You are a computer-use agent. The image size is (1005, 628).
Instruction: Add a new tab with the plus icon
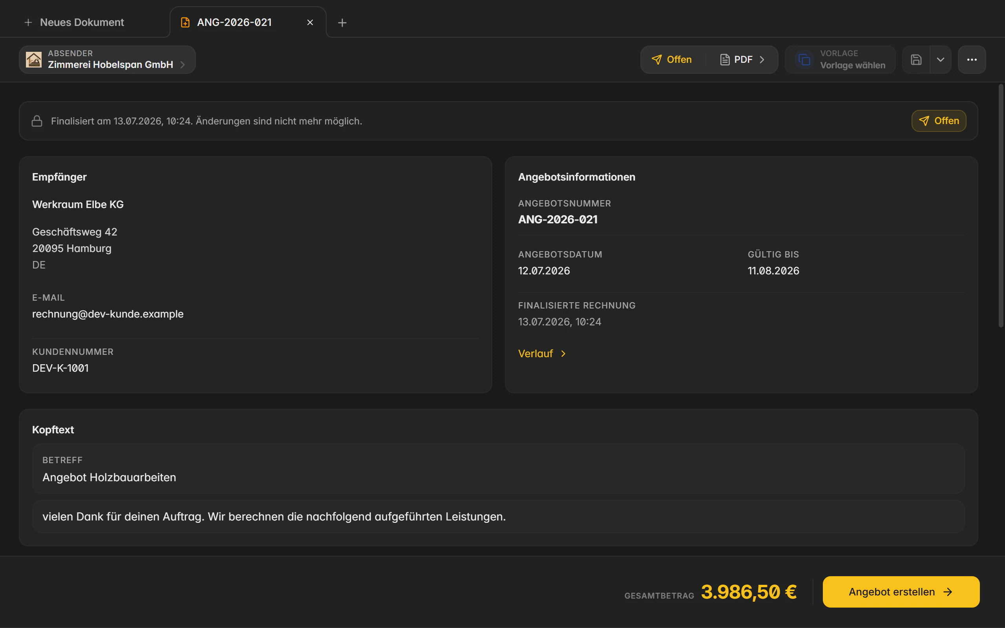click(342, 22)
